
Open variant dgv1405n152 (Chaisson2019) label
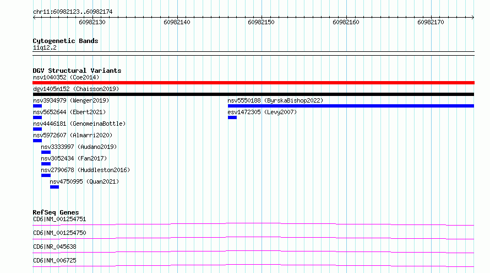(x=76, y=89)
